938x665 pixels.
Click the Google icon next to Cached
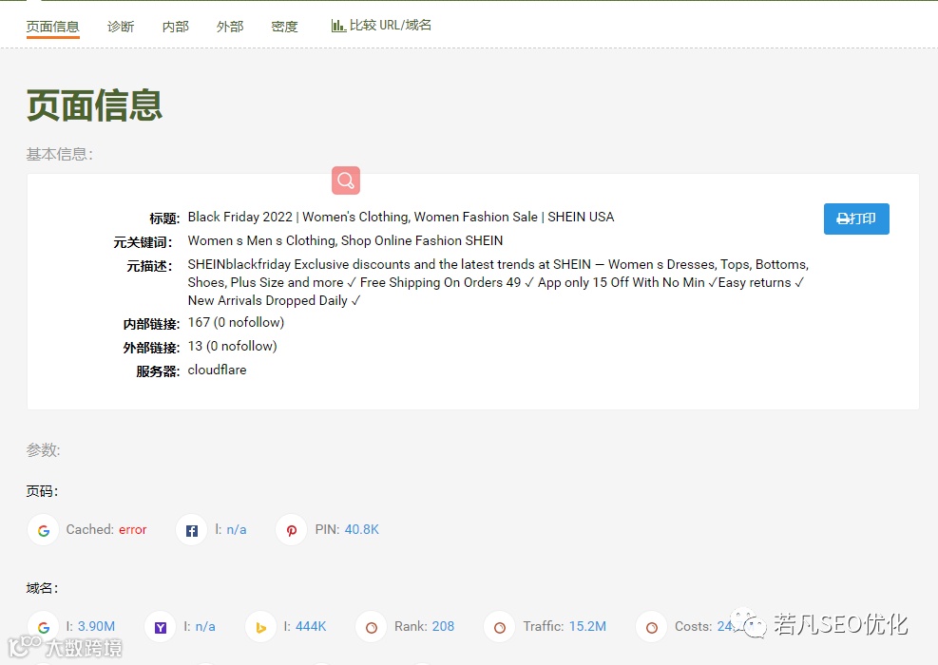43,530
